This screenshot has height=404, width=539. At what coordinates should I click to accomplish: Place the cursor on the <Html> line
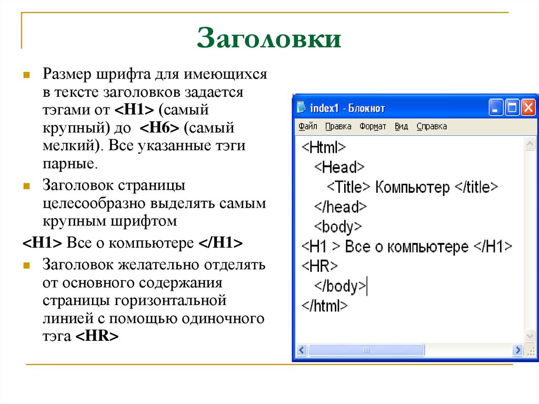(324, 147)
